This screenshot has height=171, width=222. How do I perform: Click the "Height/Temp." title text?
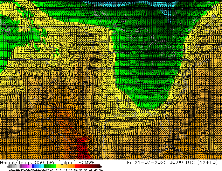[x=16, y=163]
